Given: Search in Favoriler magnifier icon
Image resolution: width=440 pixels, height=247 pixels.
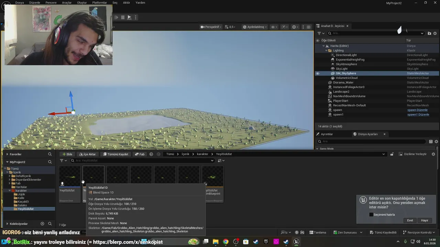Looking at the screenshot, I should 50,154.
